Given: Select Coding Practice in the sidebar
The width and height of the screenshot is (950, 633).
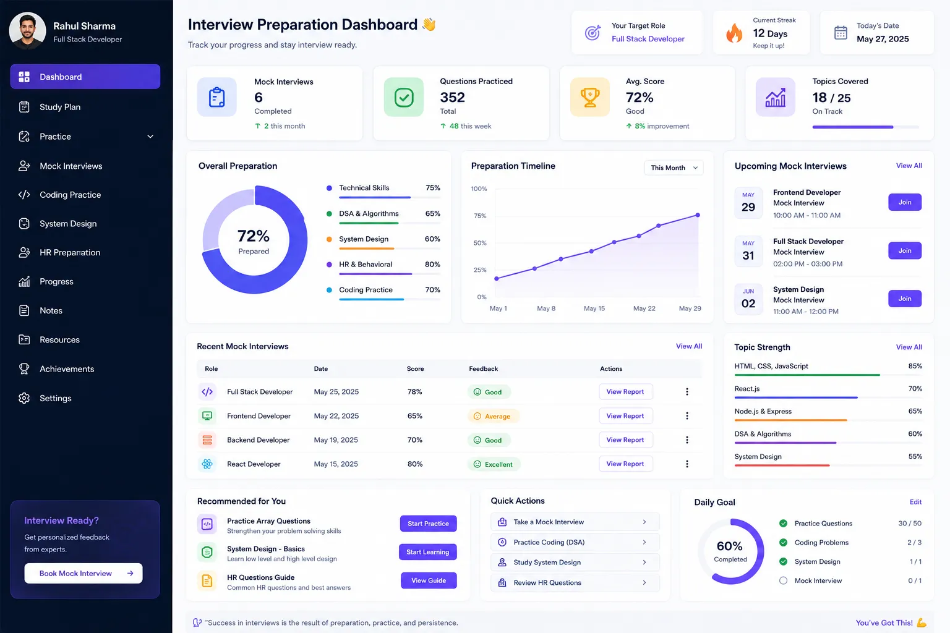Looking at the screenshot, I should [x=85, y=195].
